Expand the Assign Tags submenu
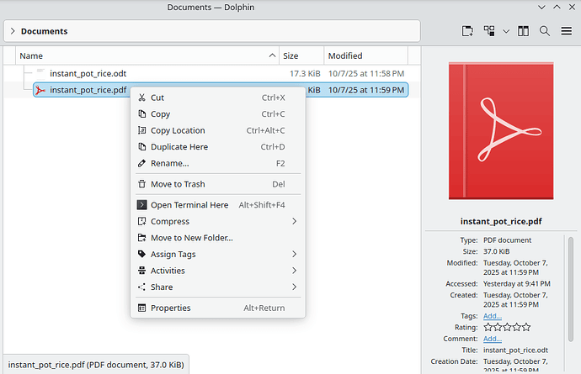The width and height of the screenshot is (581, 374). pos(217,254)
